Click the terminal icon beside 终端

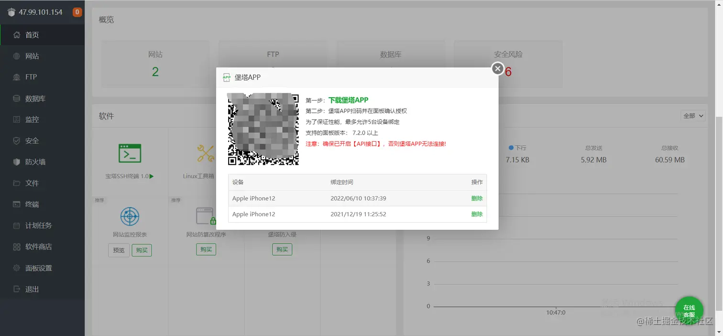point(17,204)
